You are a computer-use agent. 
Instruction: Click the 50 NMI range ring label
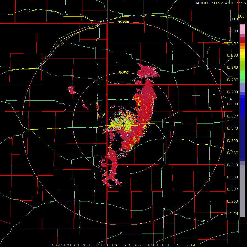(123, 72)
